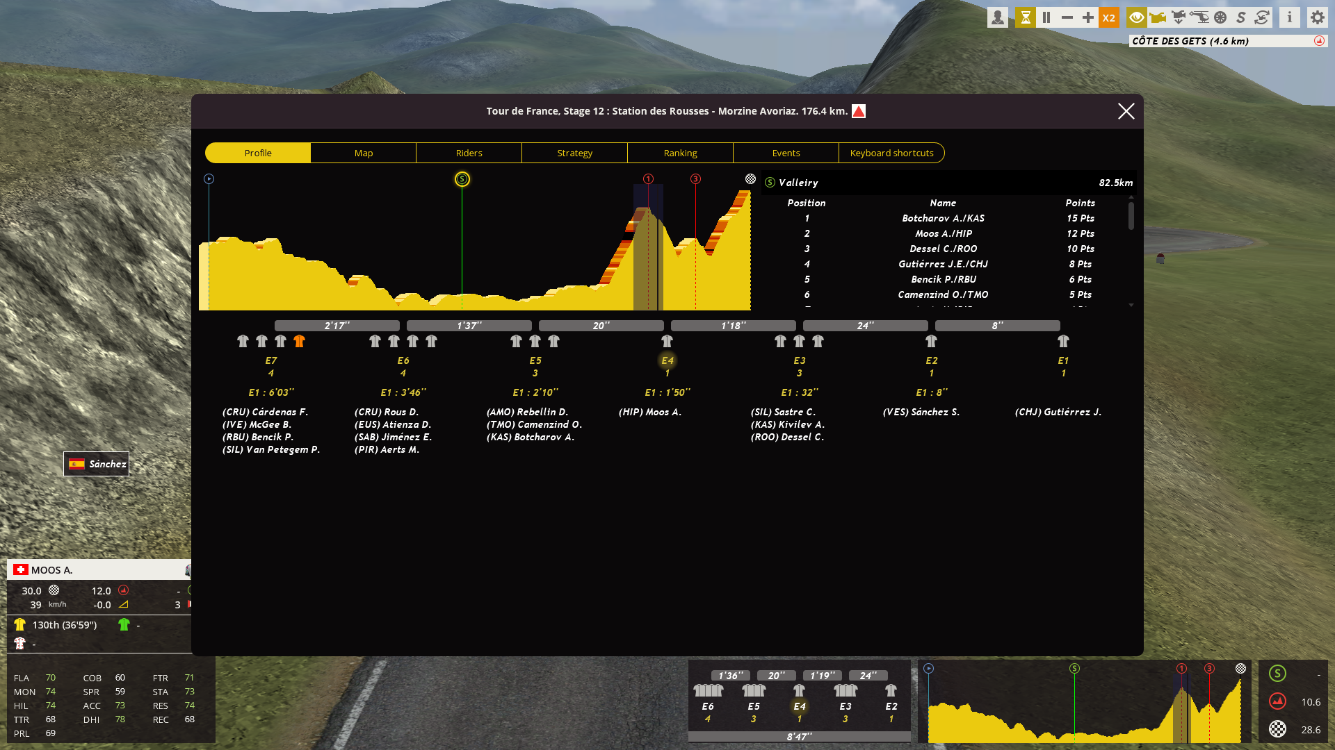Click the Côte des Gets climb icon

[1319, 41]
